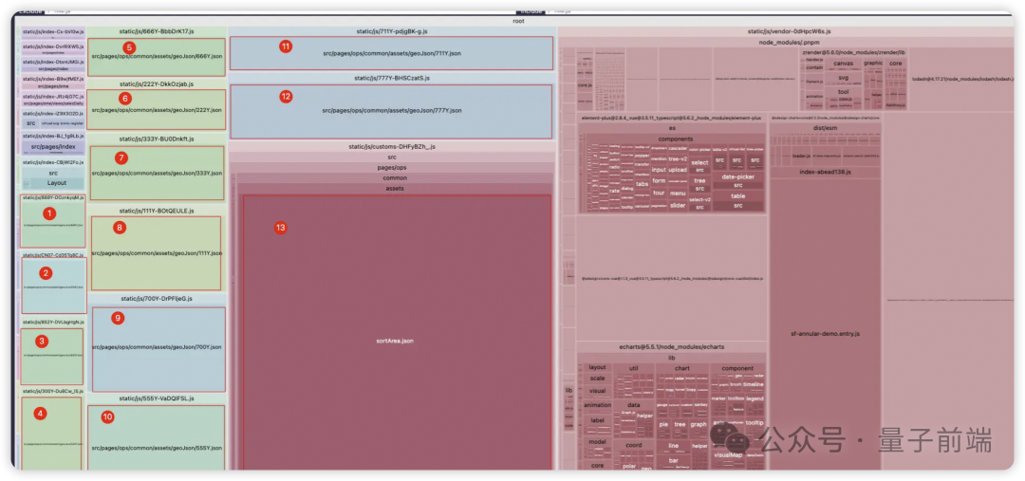Select the layout block in echarts lib
1025x481 pixels.
pyautogui.click(x=597, y=368)
